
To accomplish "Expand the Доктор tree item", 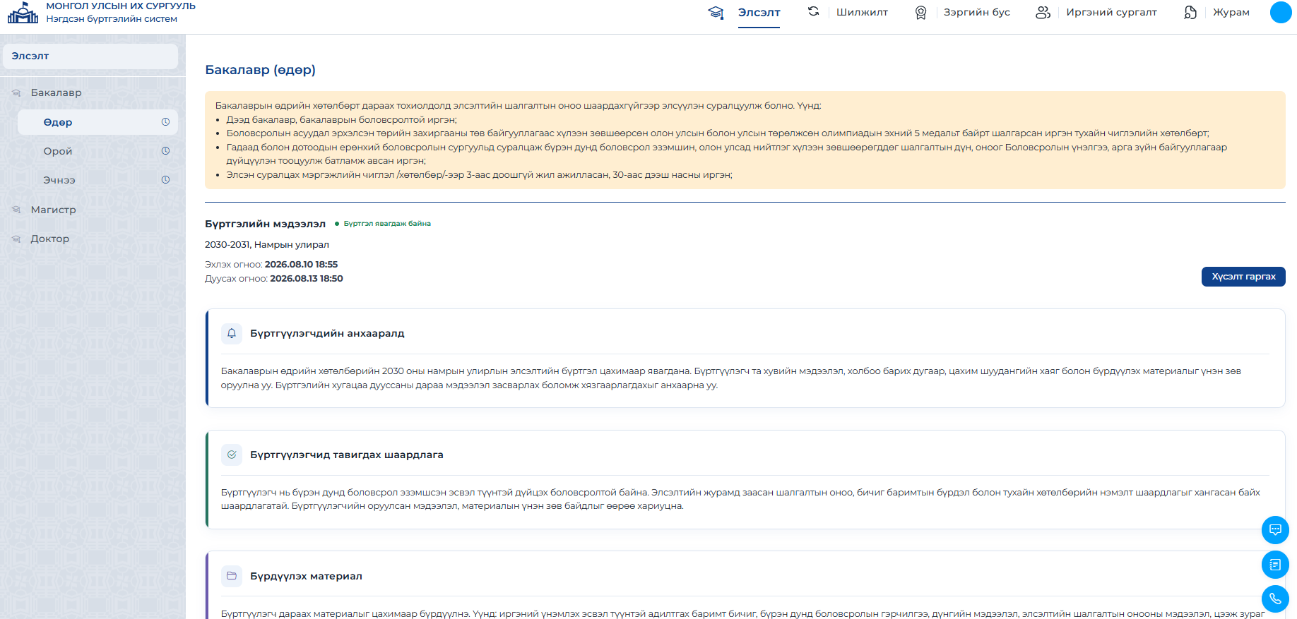I will (x=49, y=239).
